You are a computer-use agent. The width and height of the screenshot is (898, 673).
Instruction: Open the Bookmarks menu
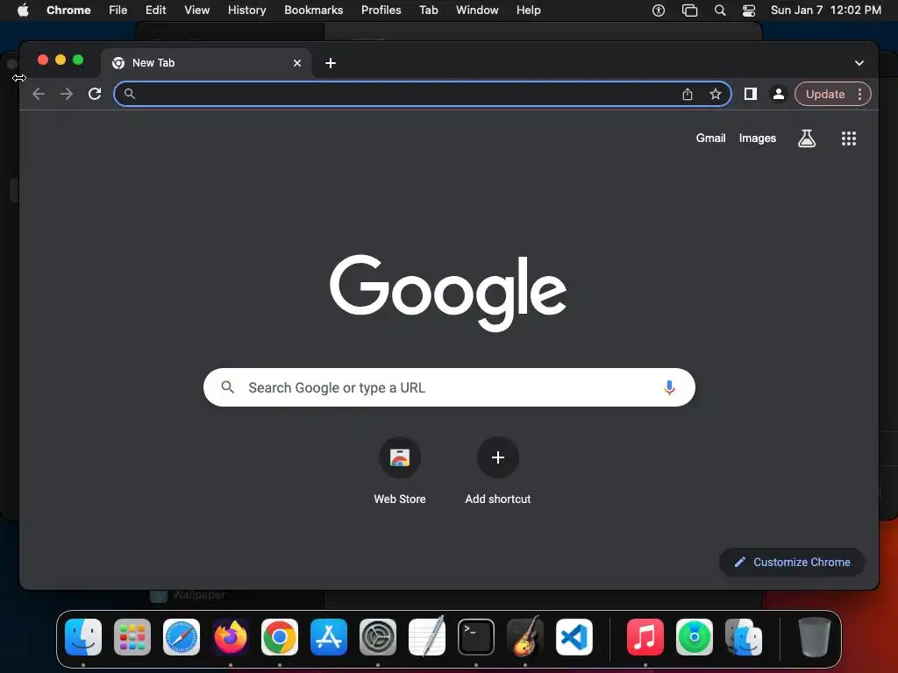pyautogui.click(x=313, y=11)
